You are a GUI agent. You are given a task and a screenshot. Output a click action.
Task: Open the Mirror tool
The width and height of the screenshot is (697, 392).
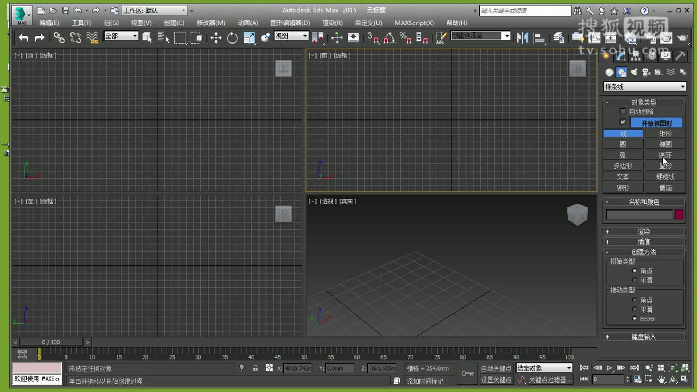(522, 37)
